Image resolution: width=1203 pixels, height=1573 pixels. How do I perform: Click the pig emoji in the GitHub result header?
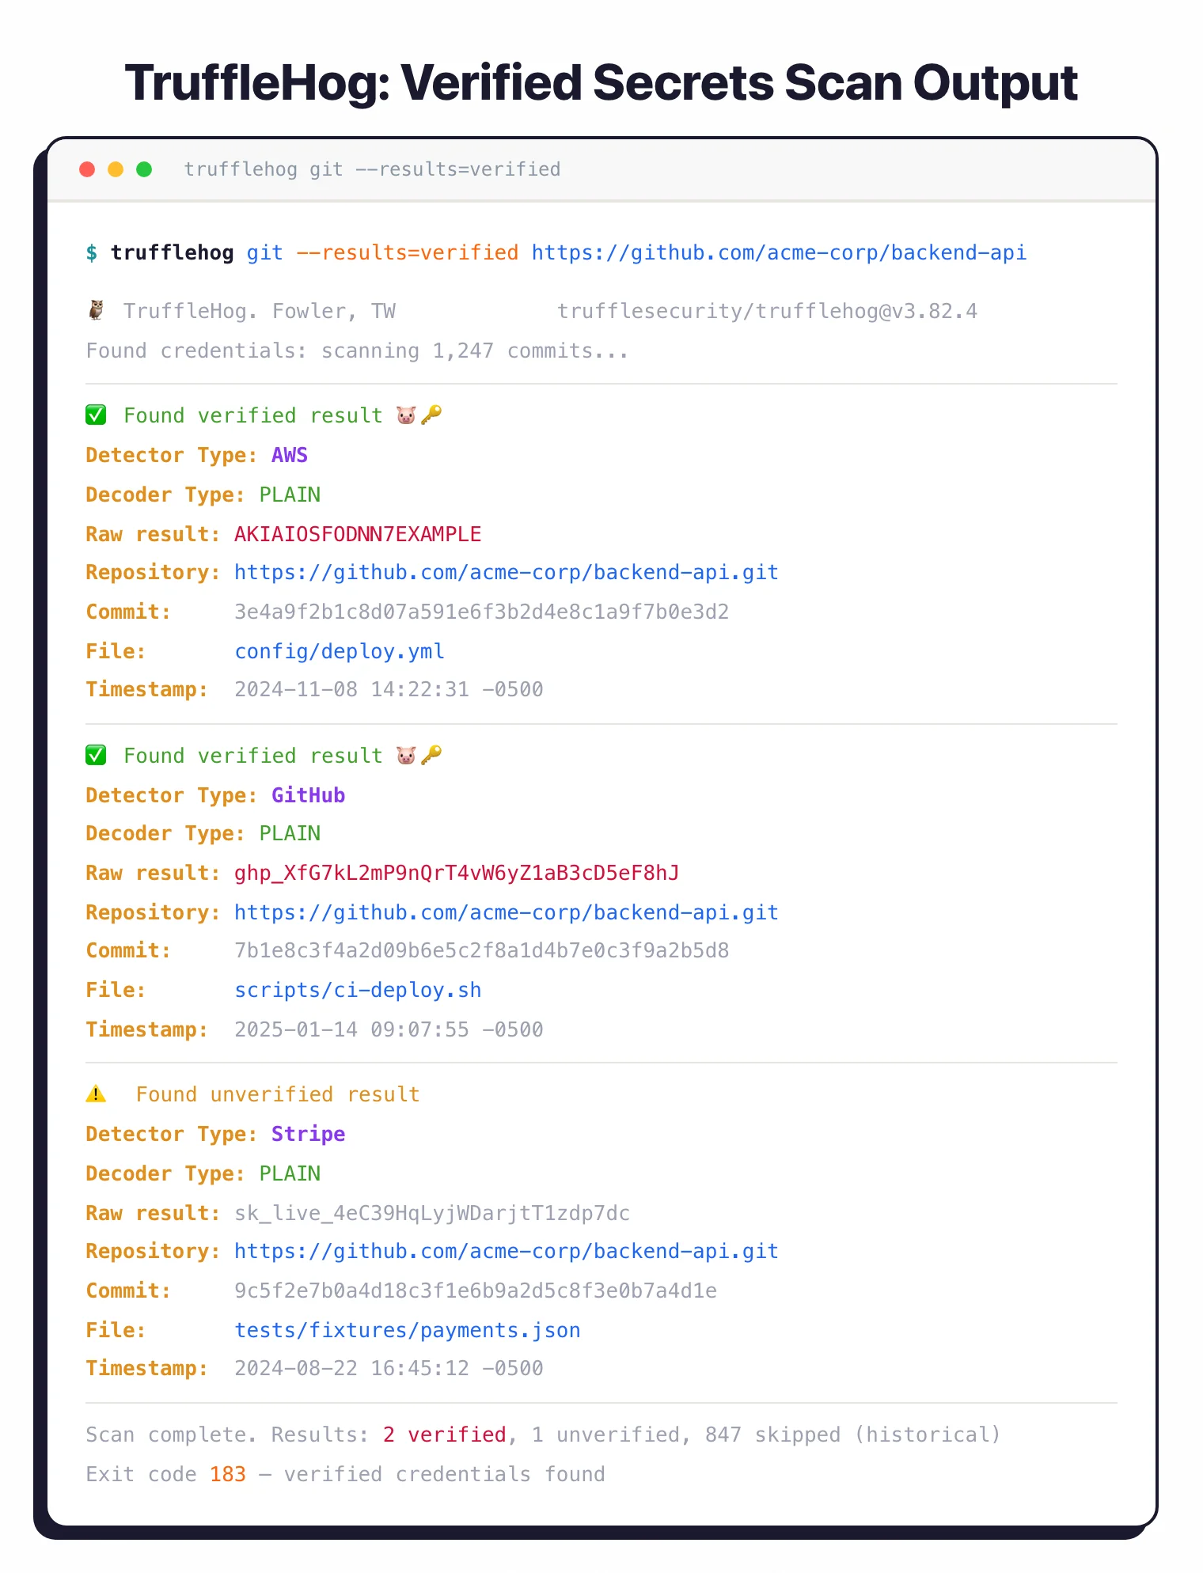click(406, 756)
